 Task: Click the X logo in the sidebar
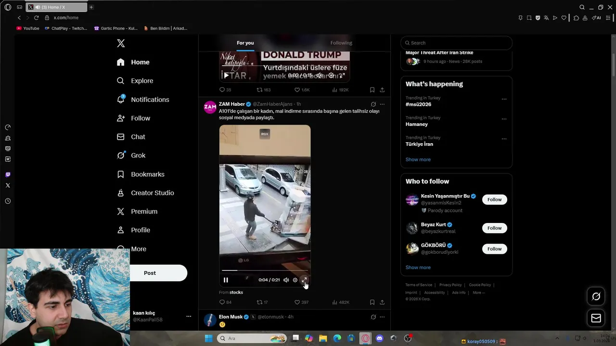[121, 43]
